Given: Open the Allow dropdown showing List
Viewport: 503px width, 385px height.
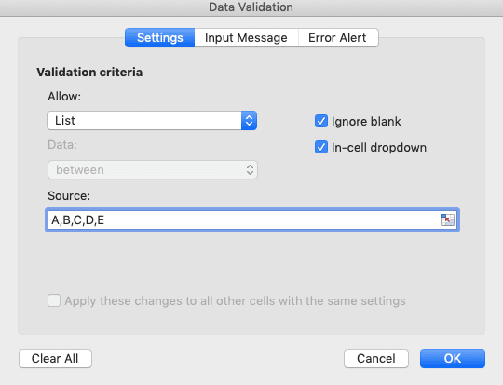Looking at the screenshot, I should pyautogui.click(x=152, y=121).
